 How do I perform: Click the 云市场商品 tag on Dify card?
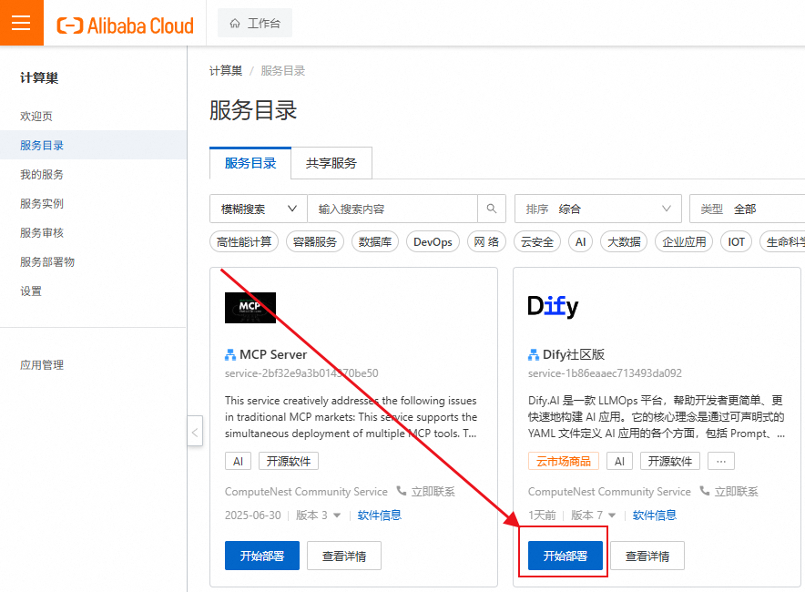[564, 461]
